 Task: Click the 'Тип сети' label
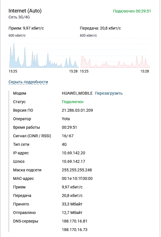pos(21,144)
